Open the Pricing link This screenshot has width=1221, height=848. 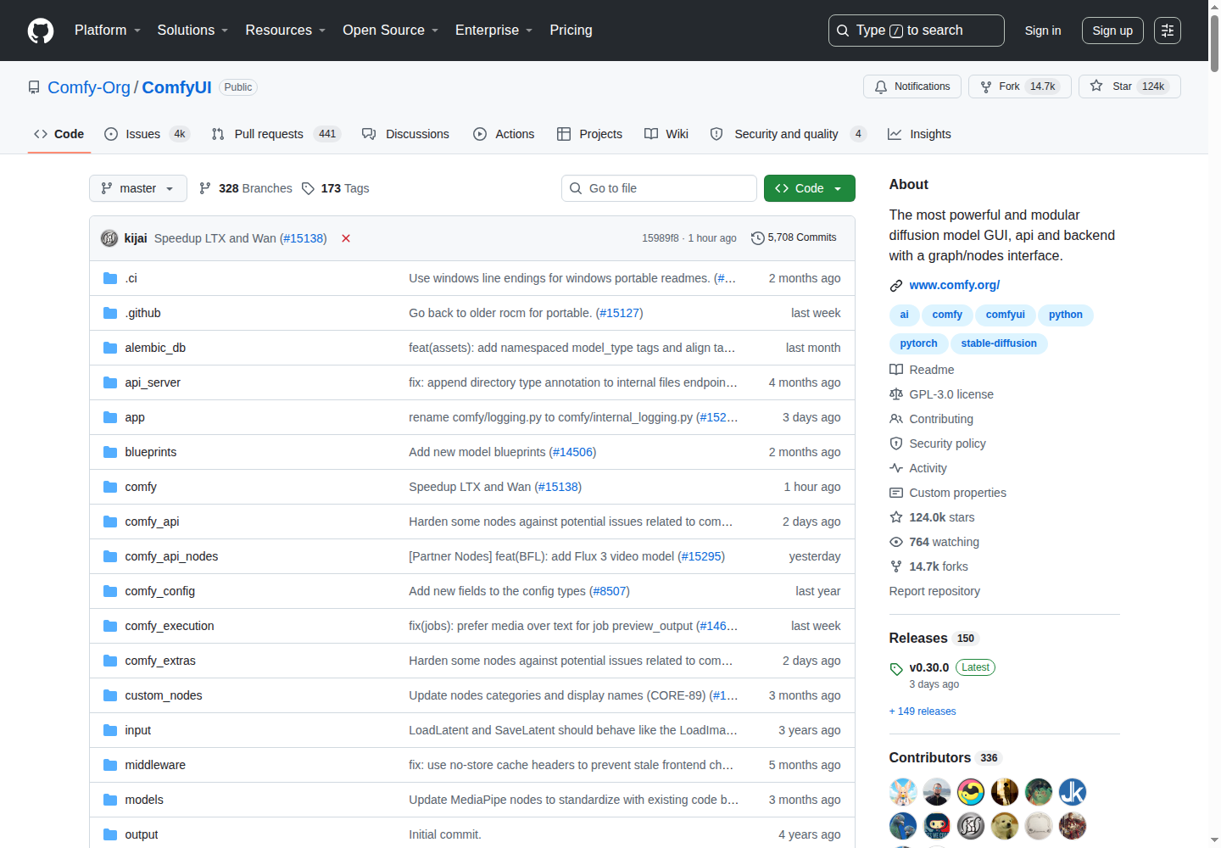click(571, 31)
